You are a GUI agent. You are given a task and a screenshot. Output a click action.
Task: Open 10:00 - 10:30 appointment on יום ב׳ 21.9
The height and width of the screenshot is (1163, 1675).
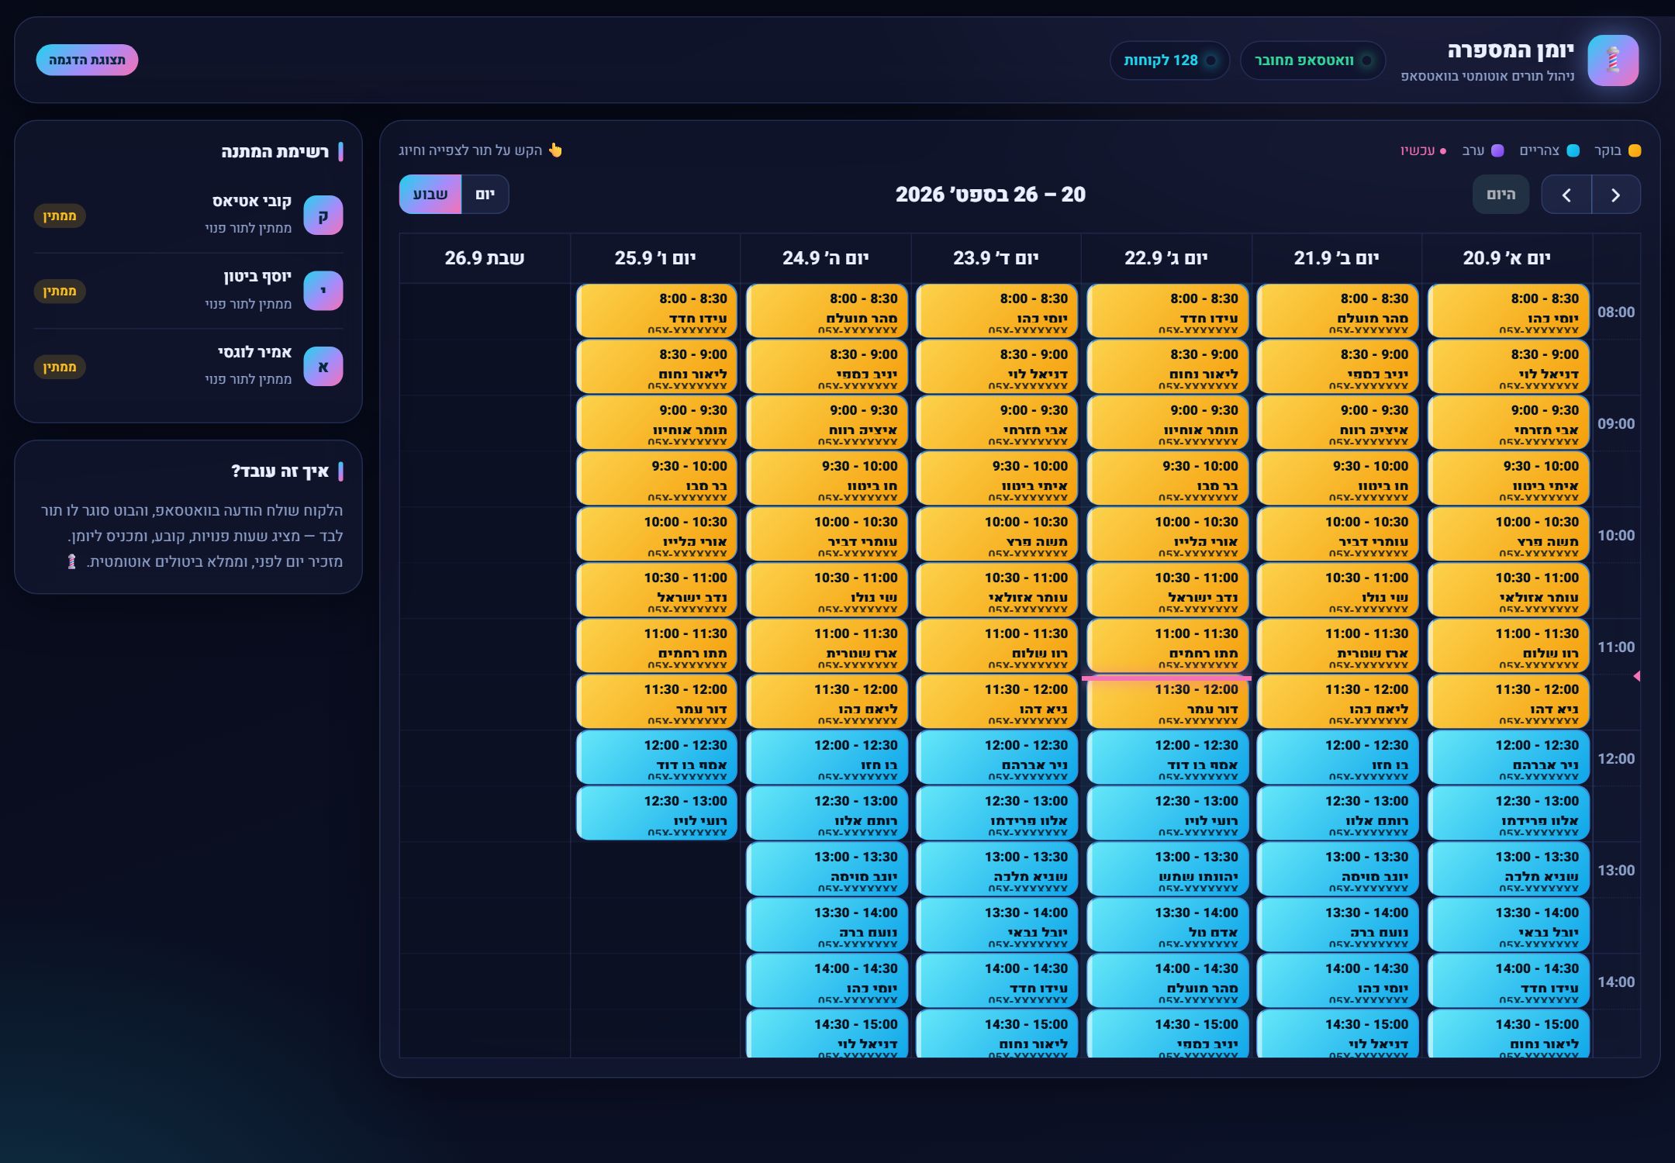[1338, 534]
